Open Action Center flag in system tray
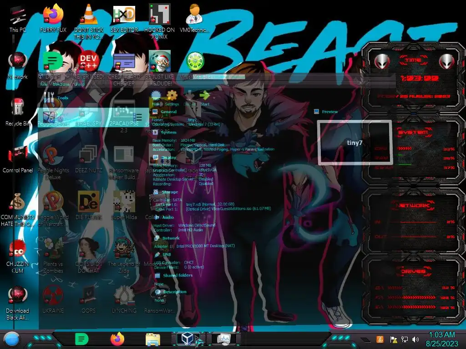 pyautogui.click(x=394, y=339)
